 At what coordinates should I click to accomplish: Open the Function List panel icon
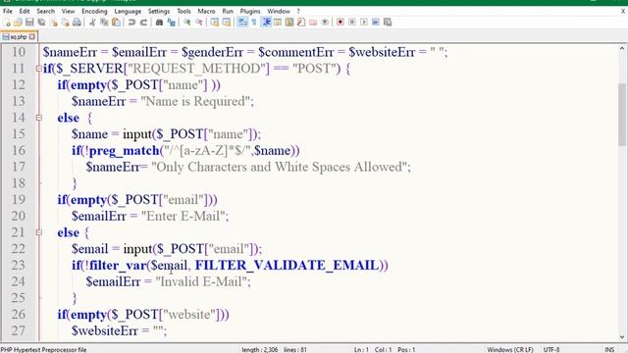click(x=301, y=23)
